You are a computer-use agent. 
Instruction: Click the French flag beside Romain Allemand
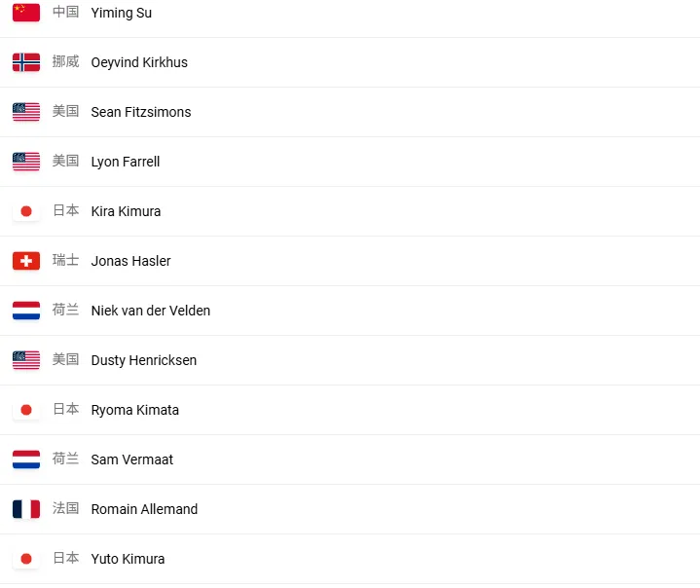tap(26, 509)
